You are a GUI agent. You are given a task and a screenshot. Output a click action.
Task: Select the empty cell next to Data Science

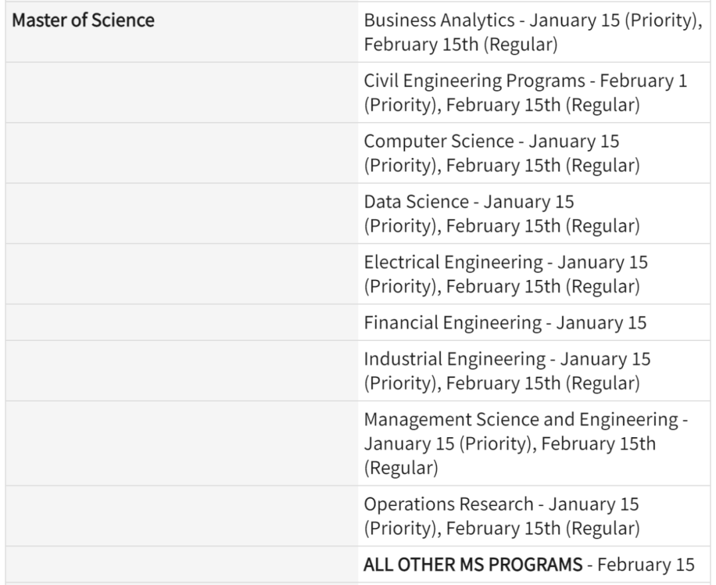(182, 214)
